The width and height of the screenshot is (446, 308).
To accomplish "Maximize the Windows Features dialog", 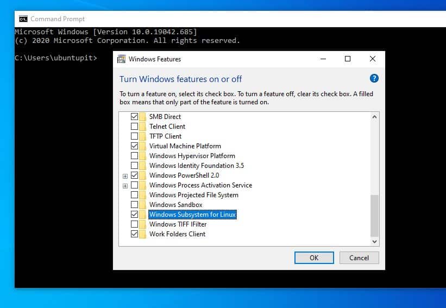I will [x=348, y=59].
